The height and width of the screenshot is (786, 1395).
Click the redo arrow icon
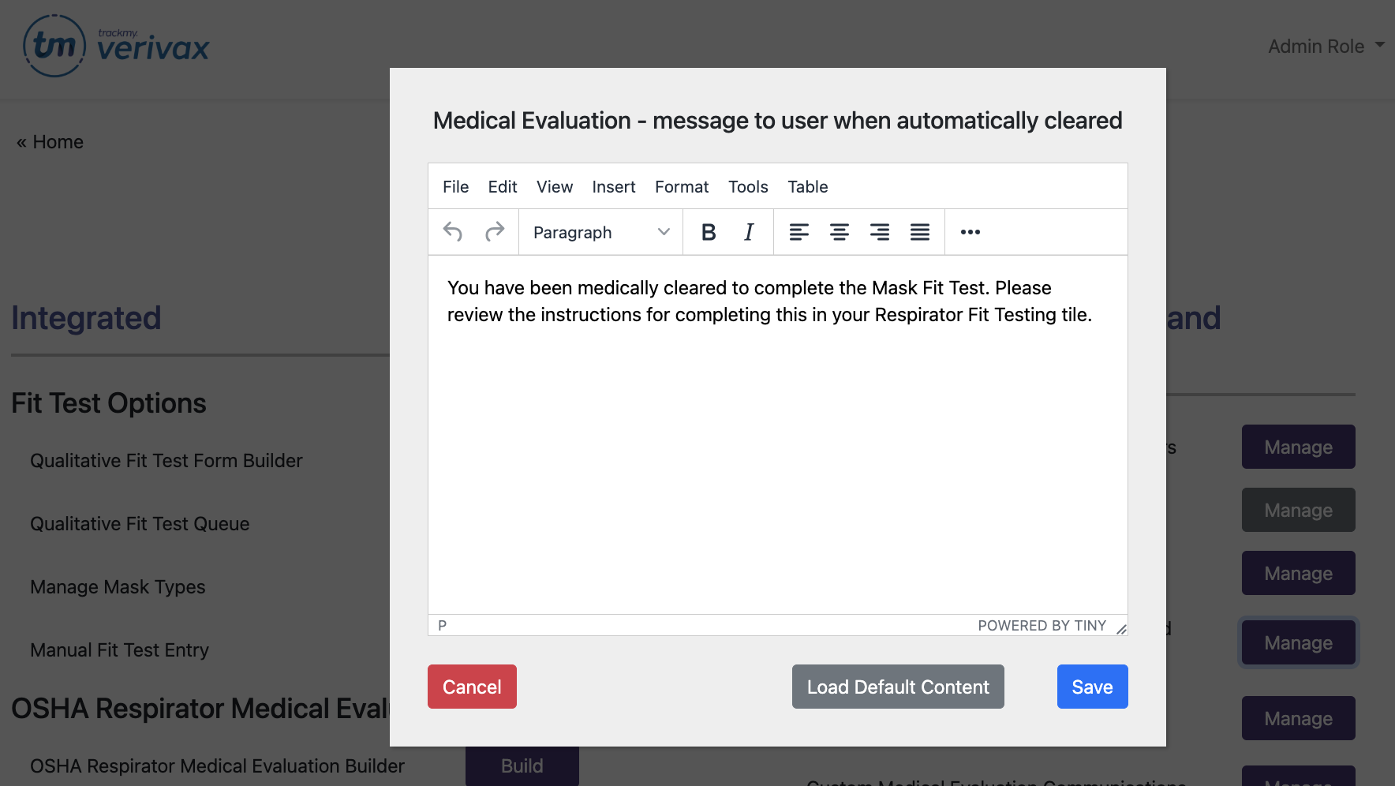click(495, 232)
